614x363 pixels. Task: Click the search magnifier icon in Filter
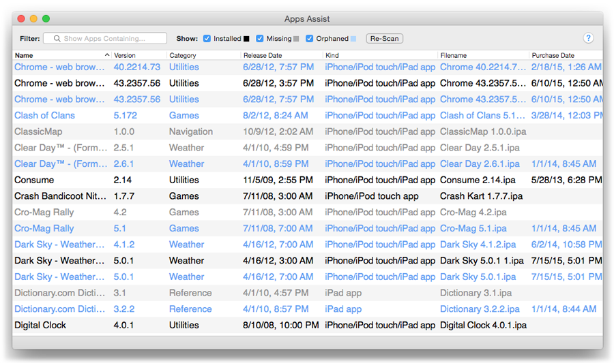pyautogui.click(x=57, y=38)
